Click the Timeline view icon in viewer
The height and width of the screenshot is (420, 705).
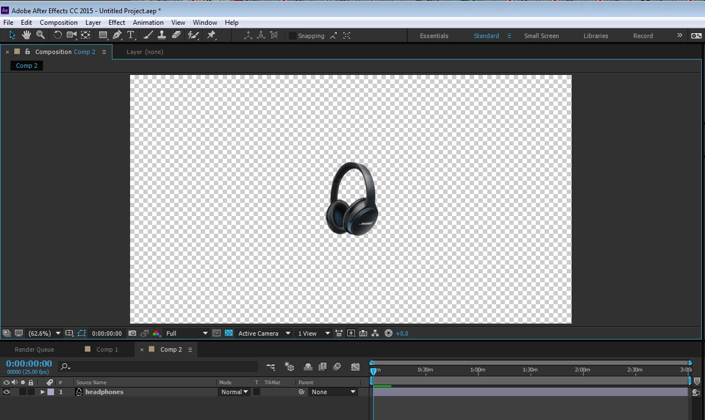(363, 333)
